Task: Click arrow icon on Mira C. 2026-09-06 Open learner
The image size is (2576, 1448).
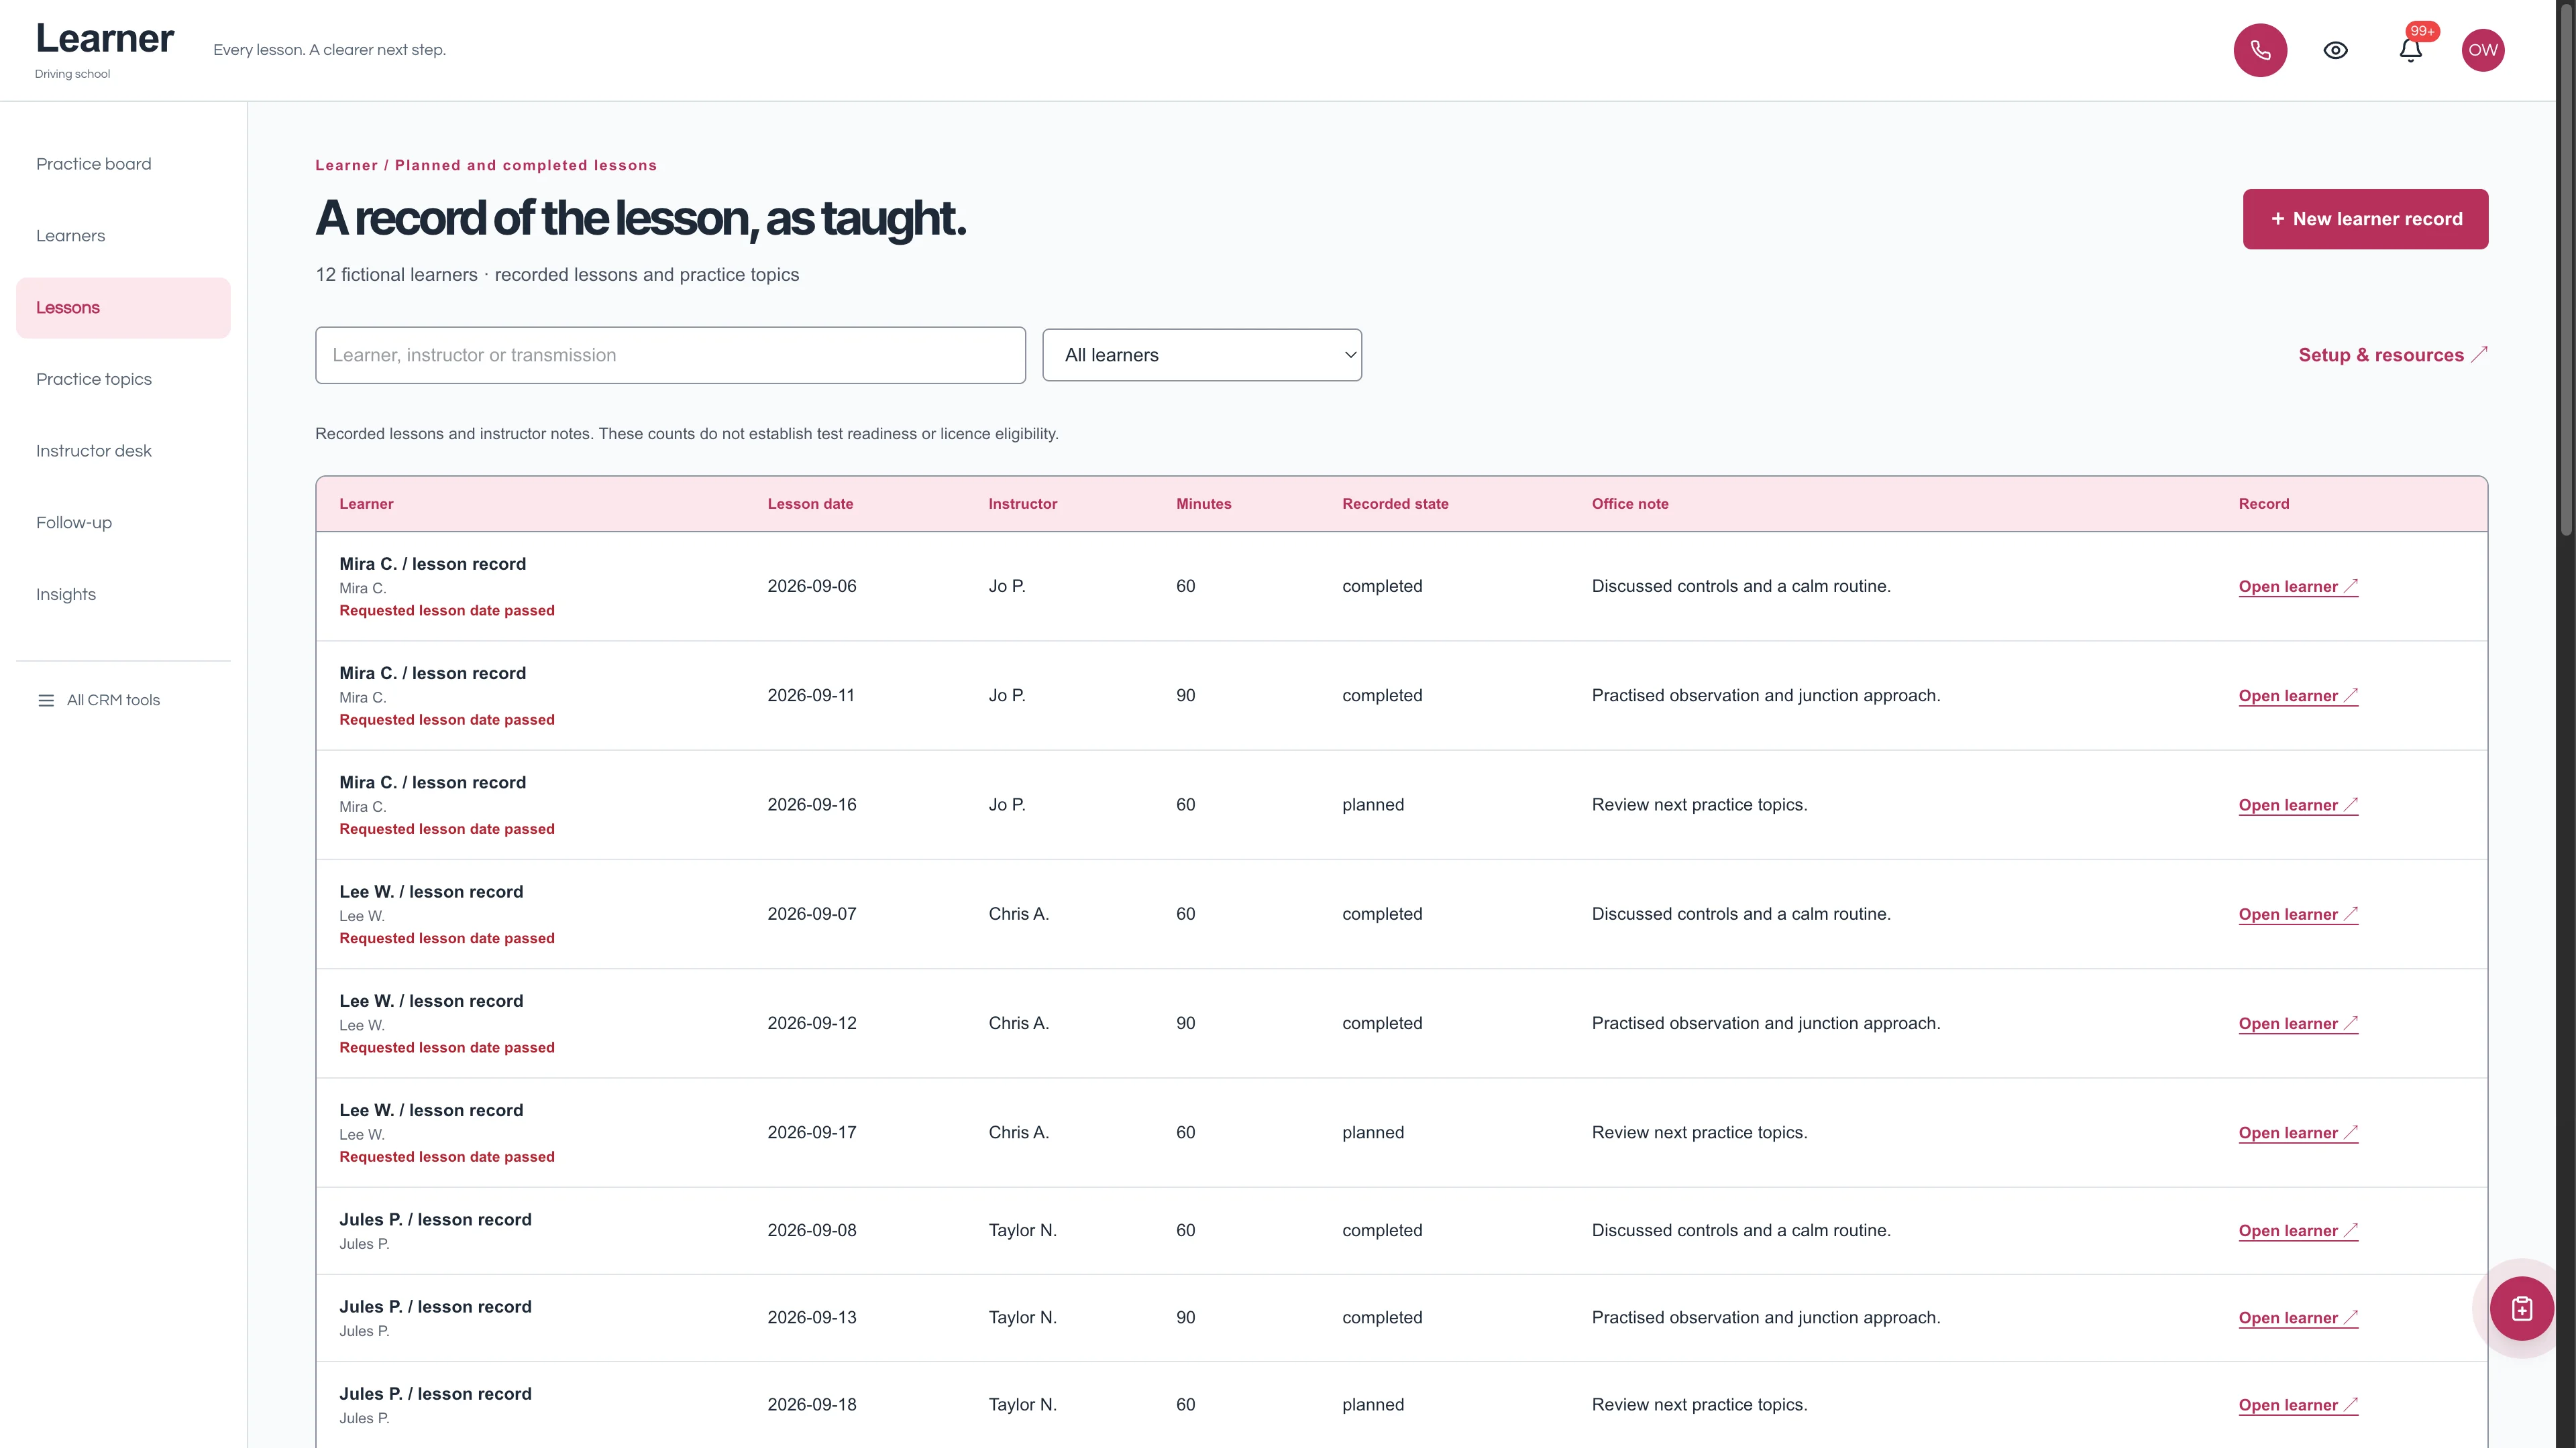Action: click(2351, 586)
